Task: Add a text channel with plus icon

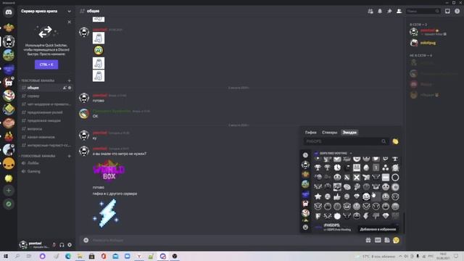Action: click(70, 80)
